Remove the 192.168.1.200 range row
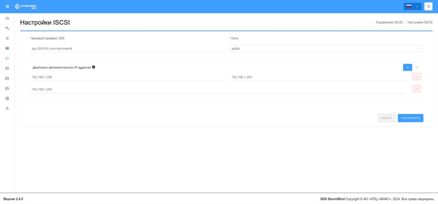 pyautogui.click(x=416, y=76)
